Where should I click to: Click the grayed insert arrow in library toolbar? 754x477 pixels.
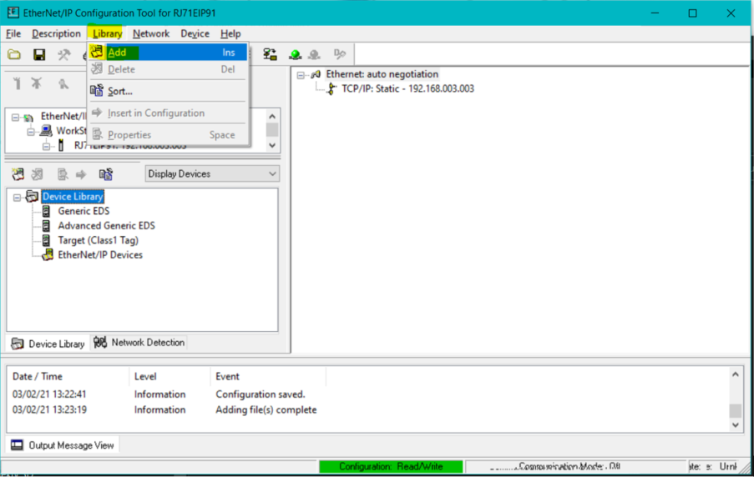click(x=81, y=174)
